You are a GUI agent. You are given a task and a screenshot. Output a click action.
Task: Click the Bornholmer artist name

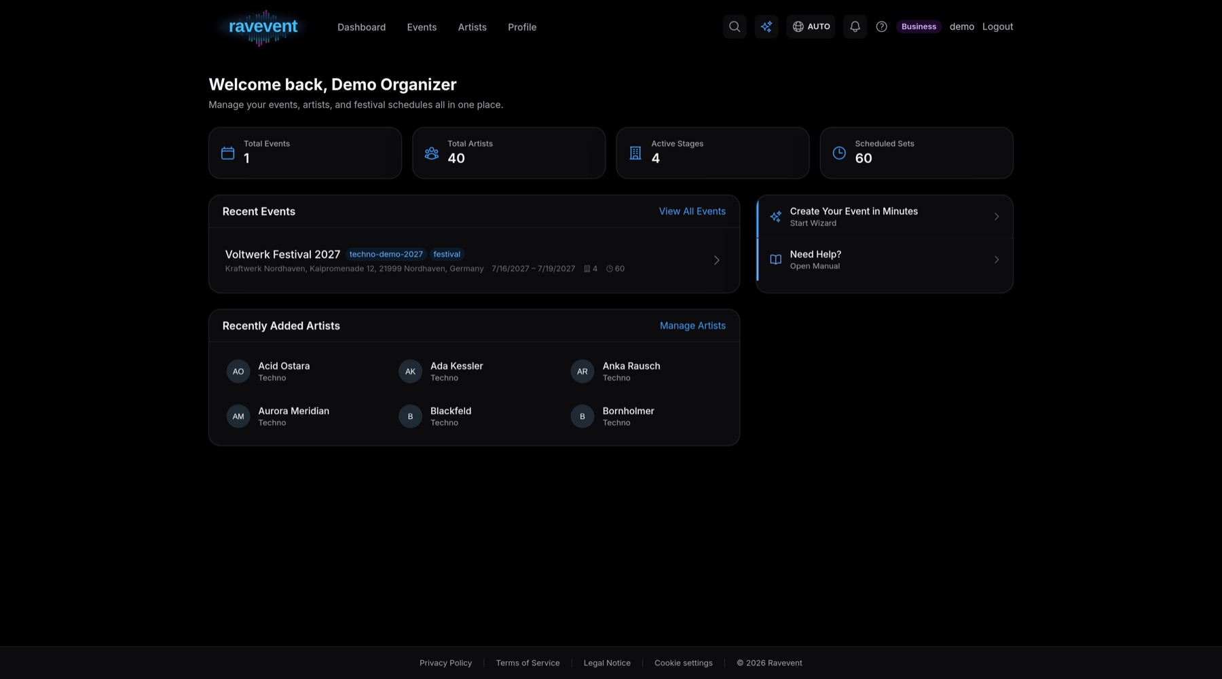tap(629, 411)
